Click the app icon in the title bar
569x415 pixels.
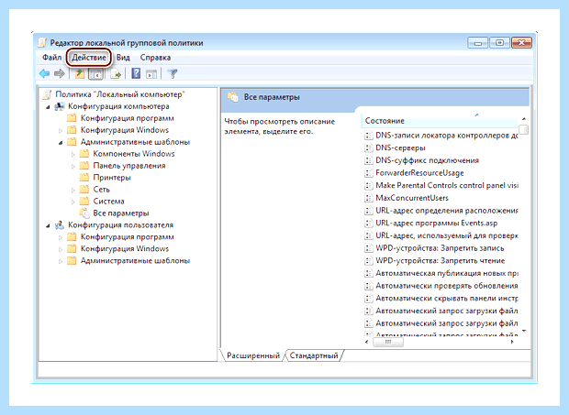point(42,43)
